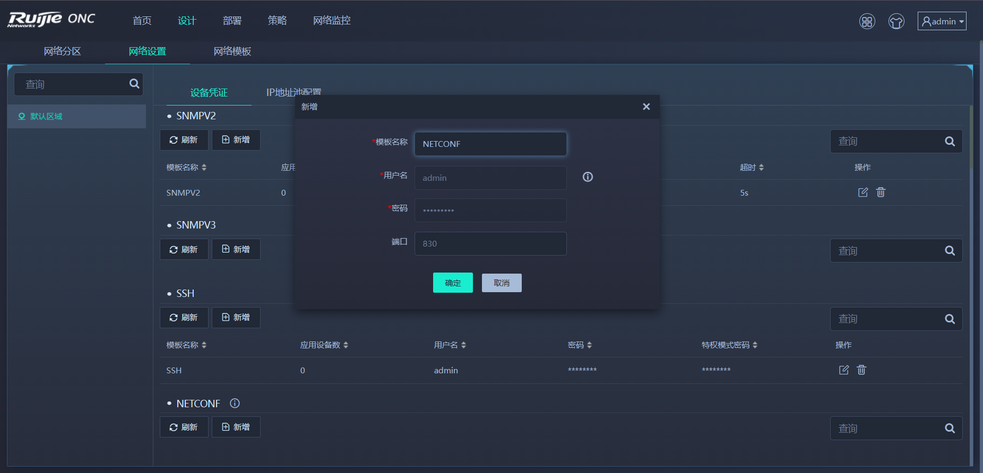The image size is (983, 473).
Task: Click the skin theme shirt icon
Action: (896, 21)
